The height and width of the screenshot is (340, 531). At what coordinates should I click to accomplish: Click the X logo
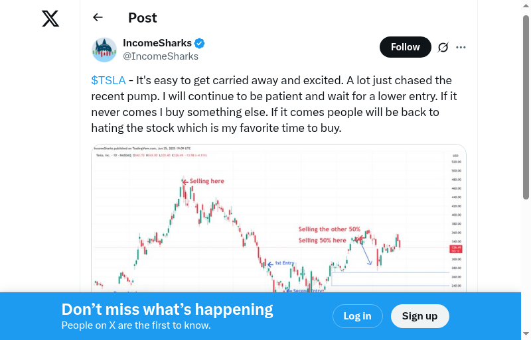pos(50,18)
